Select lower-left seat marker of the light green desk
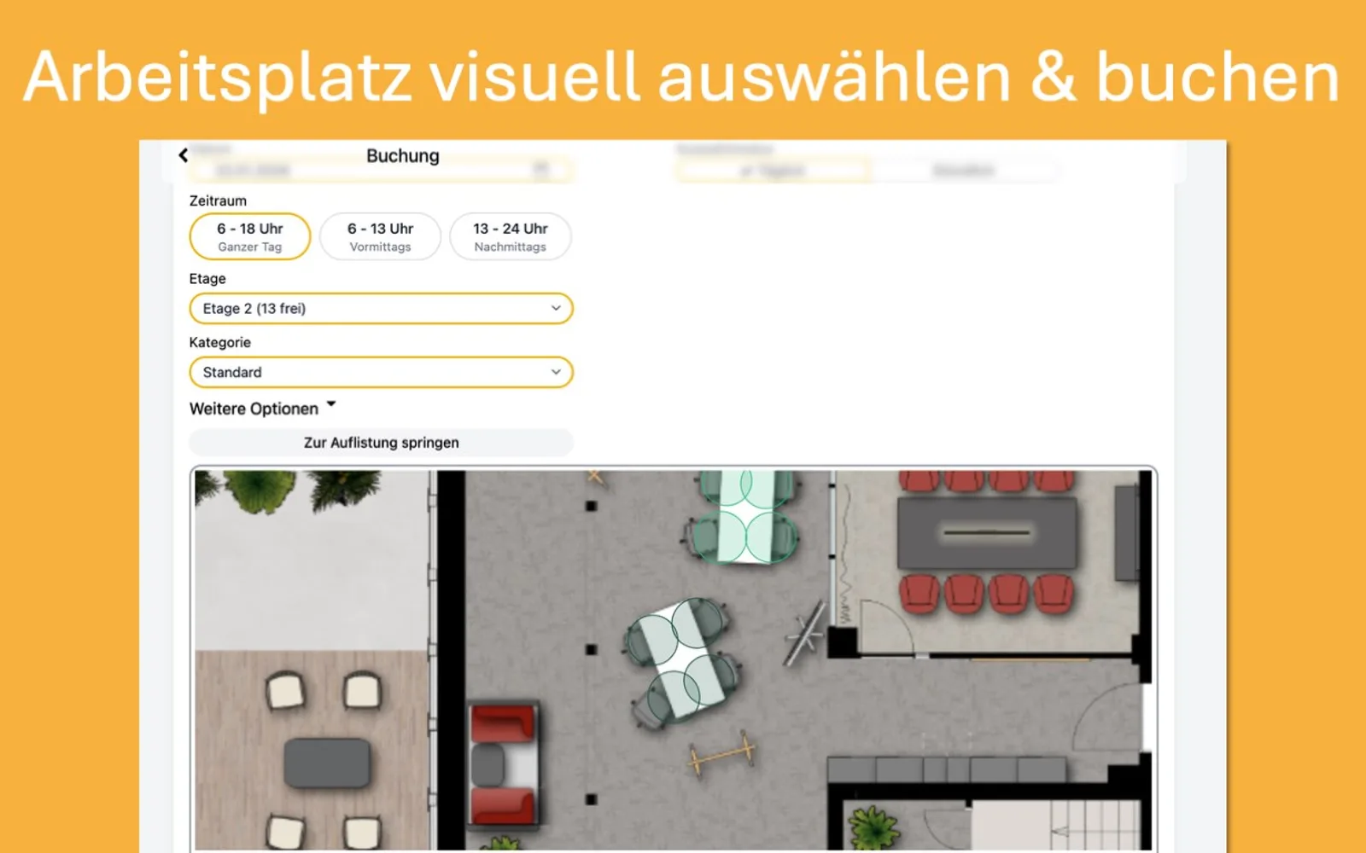The width and height of the screenshot is (1366, 853). pos(719,537)
